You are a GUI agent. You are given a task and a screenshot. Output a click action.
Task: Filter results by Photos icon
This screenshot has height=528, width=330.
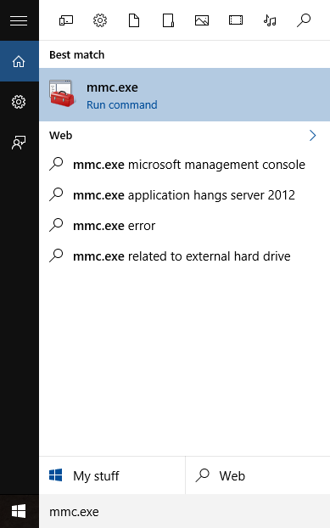tap(202, 20)
